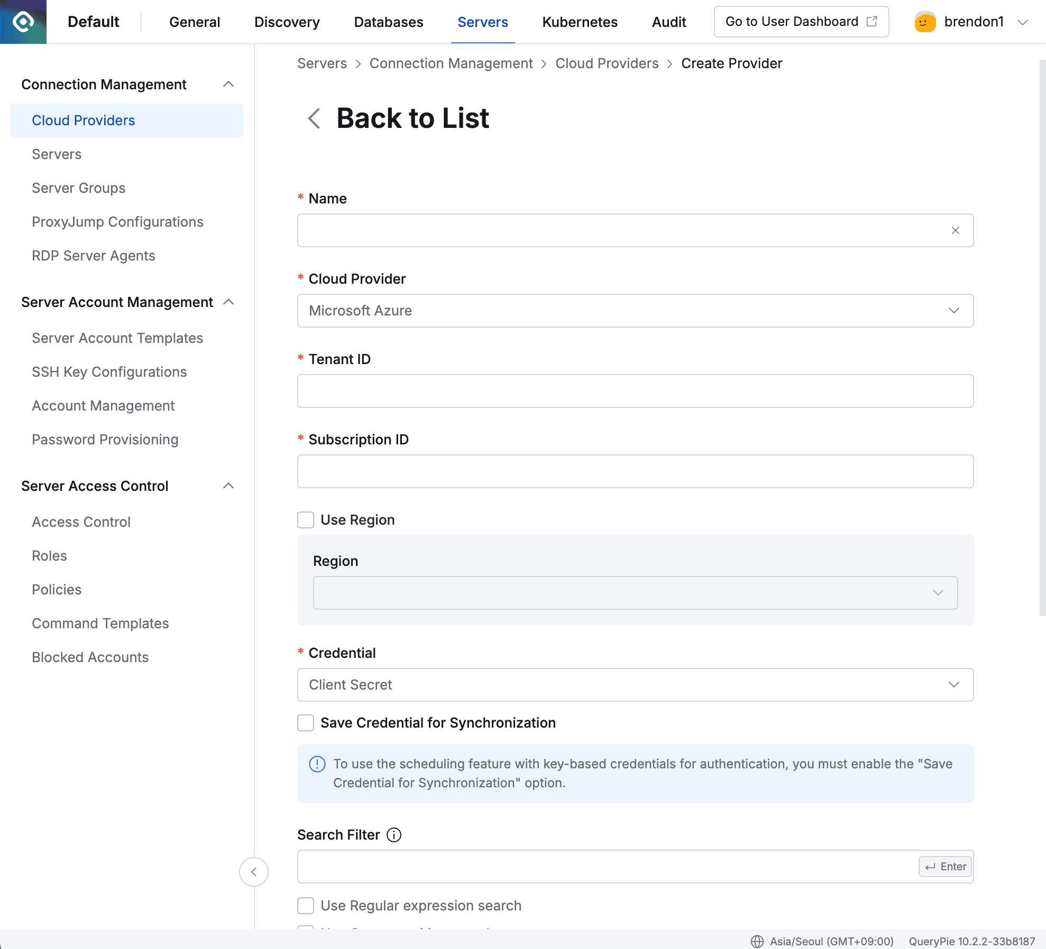Enable the Use Region checkbox
This screenshot has width=1046, height=949.
pyautogui.click(x=305, y=520)
